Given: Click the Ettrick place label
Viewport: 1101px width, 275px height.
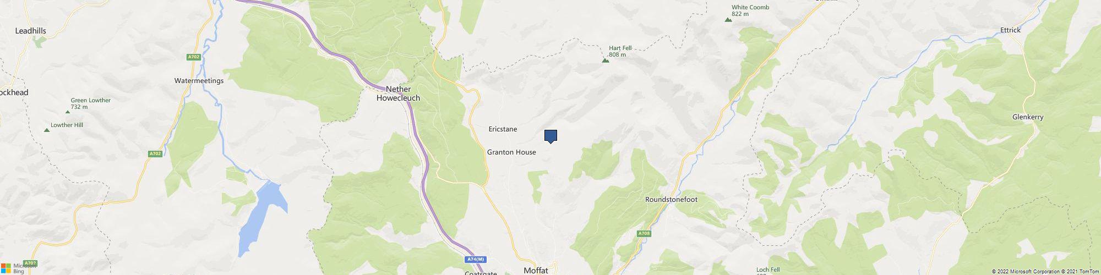Looking at the screenshot, I should pyautogui.click(x=1011, y=30).
